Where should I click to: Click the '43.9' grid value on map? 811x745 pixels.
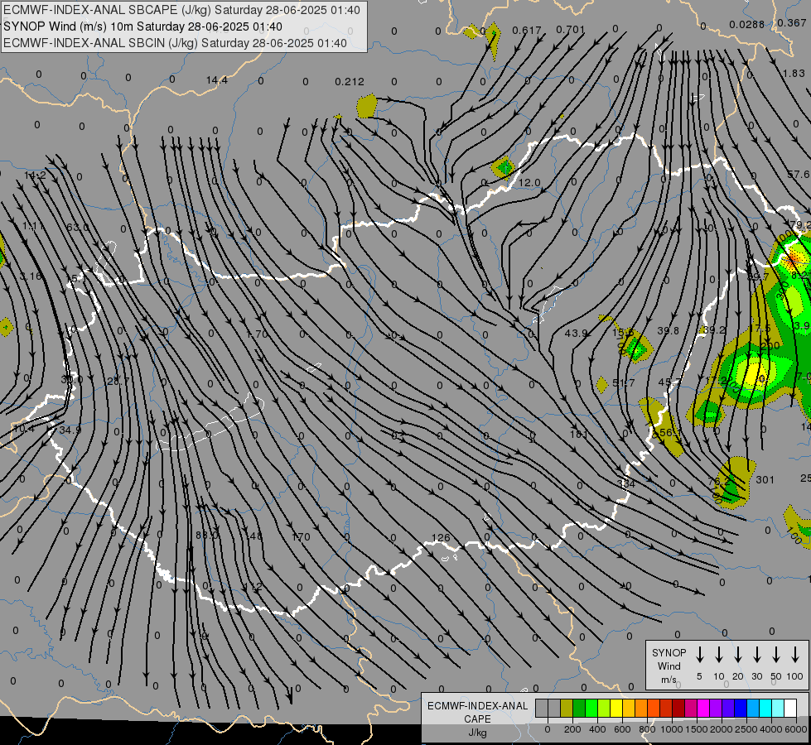[576, 334]
